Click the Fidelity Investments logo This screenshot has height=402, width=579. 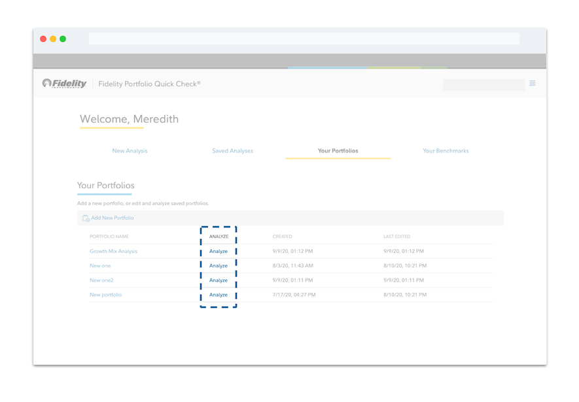[x=65, y=84]
